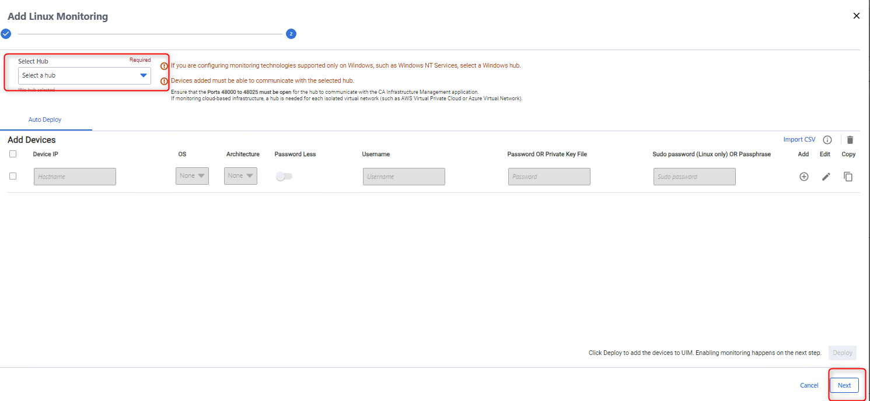Check the device row checkbox
This screenshot has width=870, height=401.
(13, 176)
